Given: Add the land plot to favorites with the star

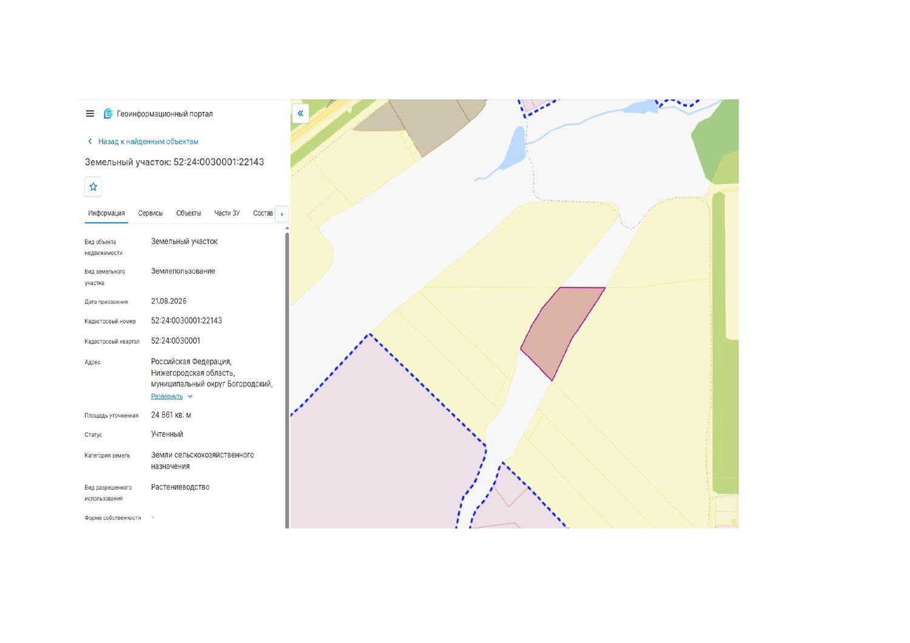Looking at the screenshot, I should 93,187.
